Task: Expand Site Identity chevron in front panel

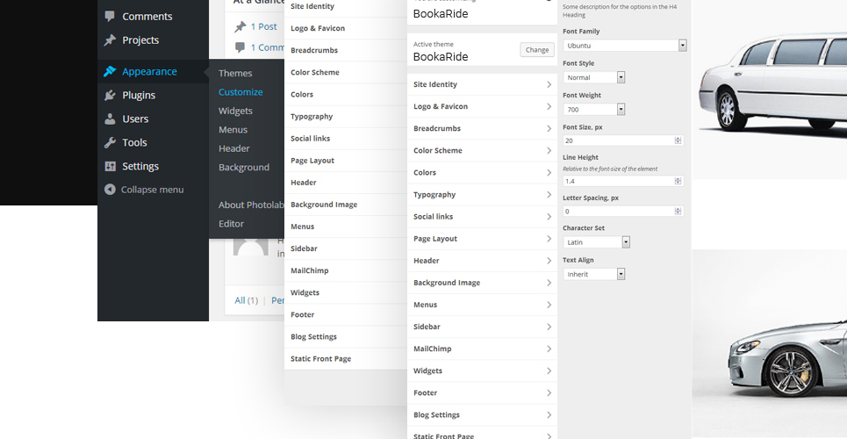Action: 549,84
